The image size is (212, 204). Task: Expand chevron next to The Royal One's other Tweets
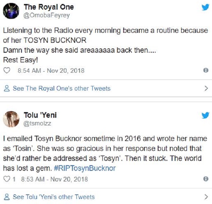pos(206,89)
